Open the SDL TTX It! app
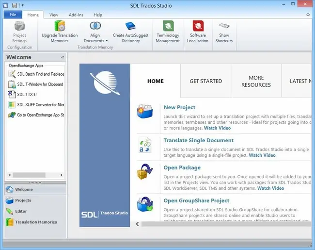 pyautogui.click(x=22, y=94)
